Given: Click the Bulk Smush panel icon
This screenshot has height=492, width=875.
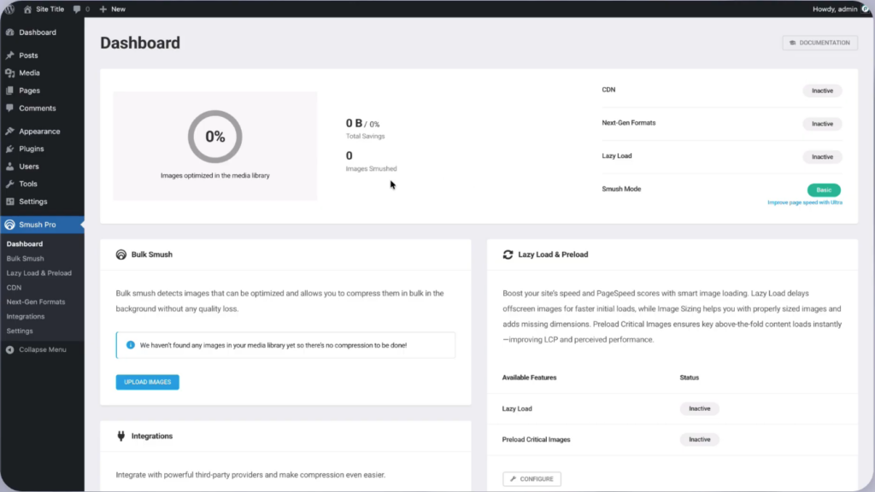Looking at the screenshot, I should [121, 255].
